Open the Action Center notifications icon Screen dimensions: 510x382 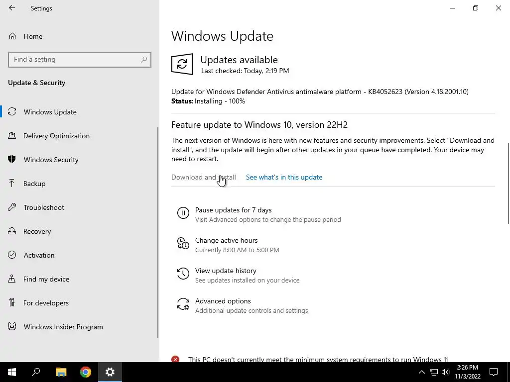click(494, 372)
